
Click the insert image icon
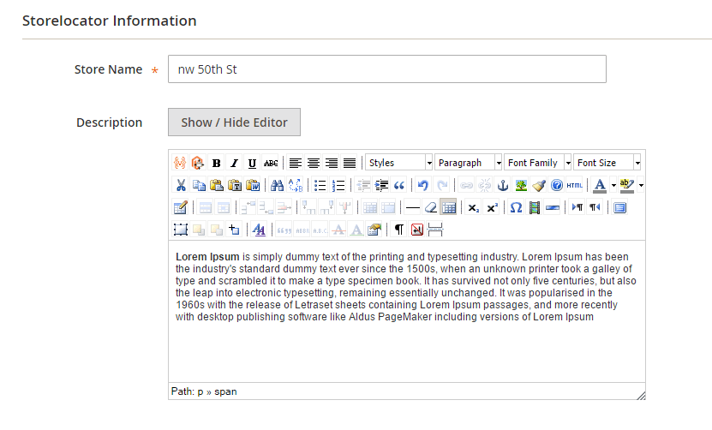point(521,185)
